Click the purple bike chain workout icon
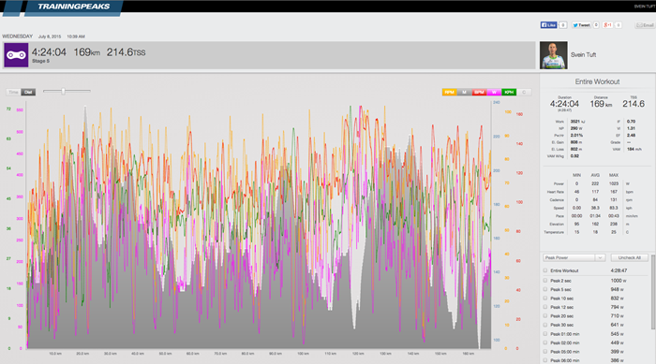The image size is (656, 364). [x=16, y=55]
